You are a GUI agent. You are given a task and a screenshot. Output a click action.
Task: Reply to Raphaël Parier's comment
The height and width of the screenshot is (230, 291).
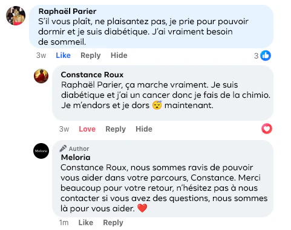[91, 56]
